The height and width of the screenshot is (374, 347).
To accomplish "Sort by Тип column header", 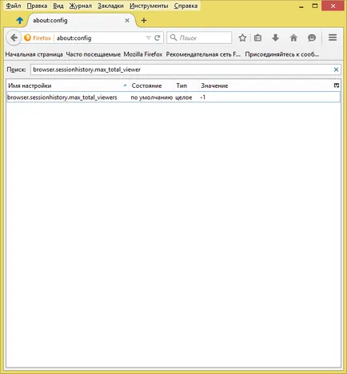I will click(186, 86).
